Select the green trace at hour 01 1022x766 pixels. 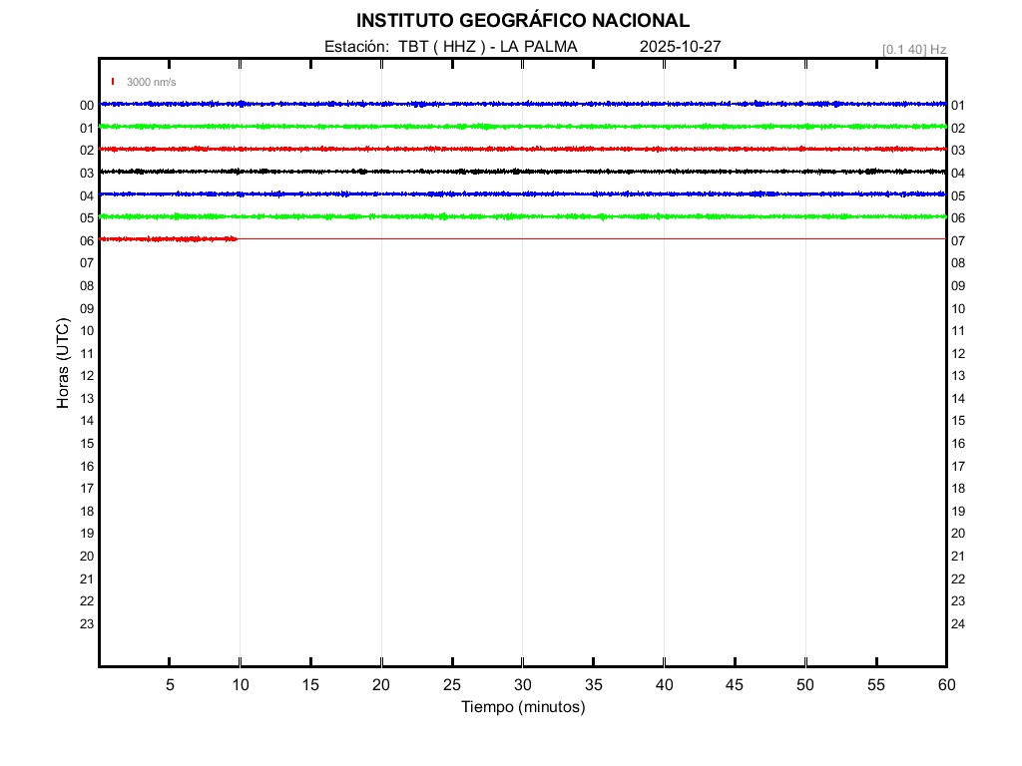coord(522,127)
